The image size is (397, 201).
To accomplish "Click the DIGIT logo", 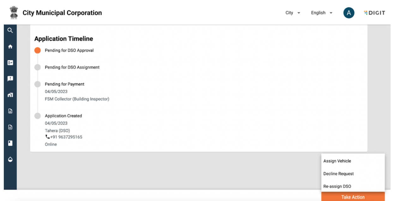I will [x=374, y=13].
